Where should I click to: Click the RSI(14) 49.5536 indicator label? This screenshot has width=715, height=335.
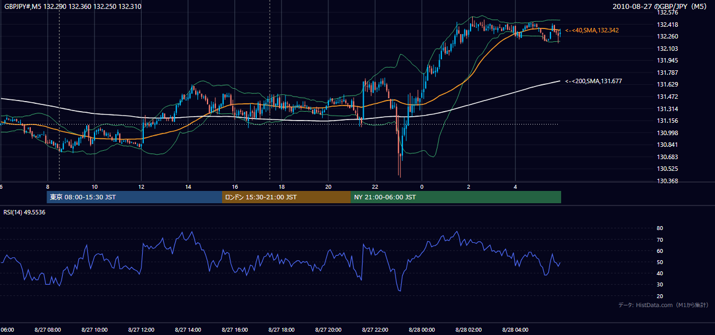pyautogui.click(x=25, y=212)
